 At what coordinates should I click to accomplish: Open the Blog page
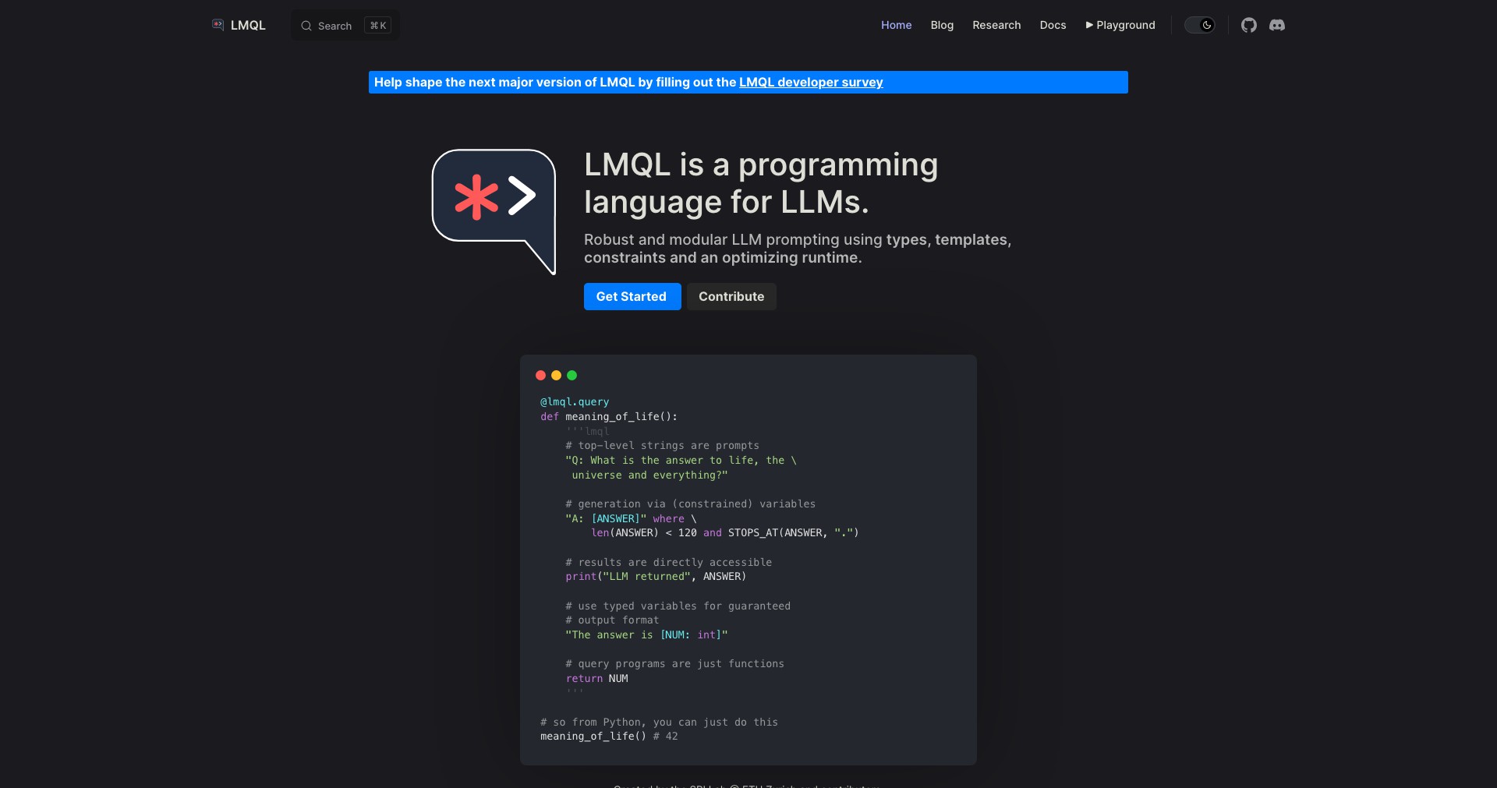pyautogui.click(x=942, y=25)
